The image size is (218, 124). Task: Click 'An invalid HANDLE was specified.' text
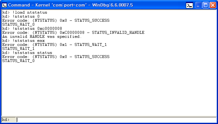pos(42,37)
